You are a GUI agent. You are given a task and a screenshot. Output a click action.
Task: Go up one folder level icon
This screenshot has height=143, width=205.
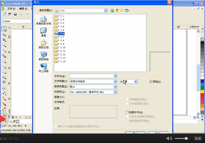click(117, 11)
